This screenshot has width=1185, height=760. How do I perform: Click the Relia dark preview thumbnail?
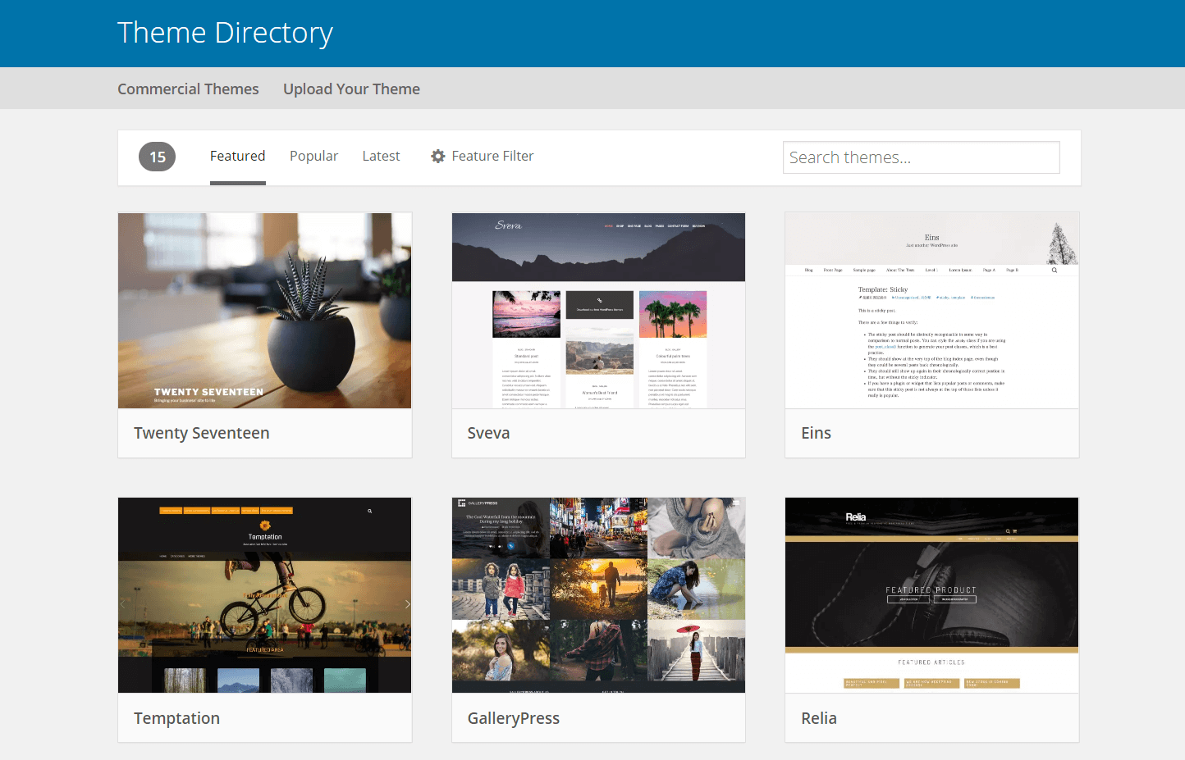tap(931, 594)
